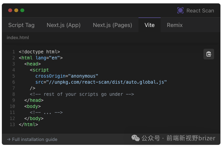
Task: Click the red close window dot
Action: (x=10, y=10)
